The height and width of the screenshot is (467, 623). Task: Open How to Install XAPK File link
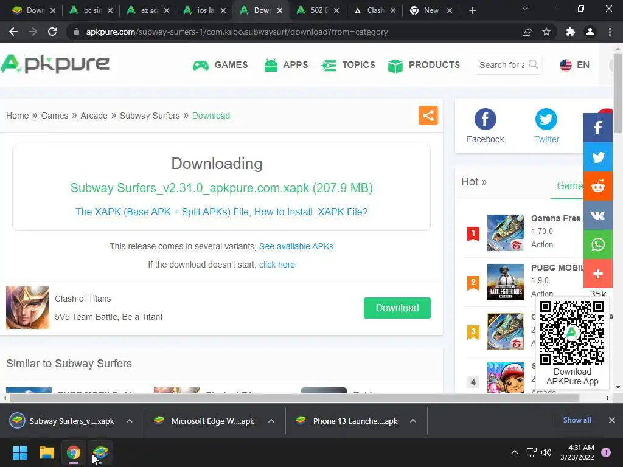[x=221, y=212]
